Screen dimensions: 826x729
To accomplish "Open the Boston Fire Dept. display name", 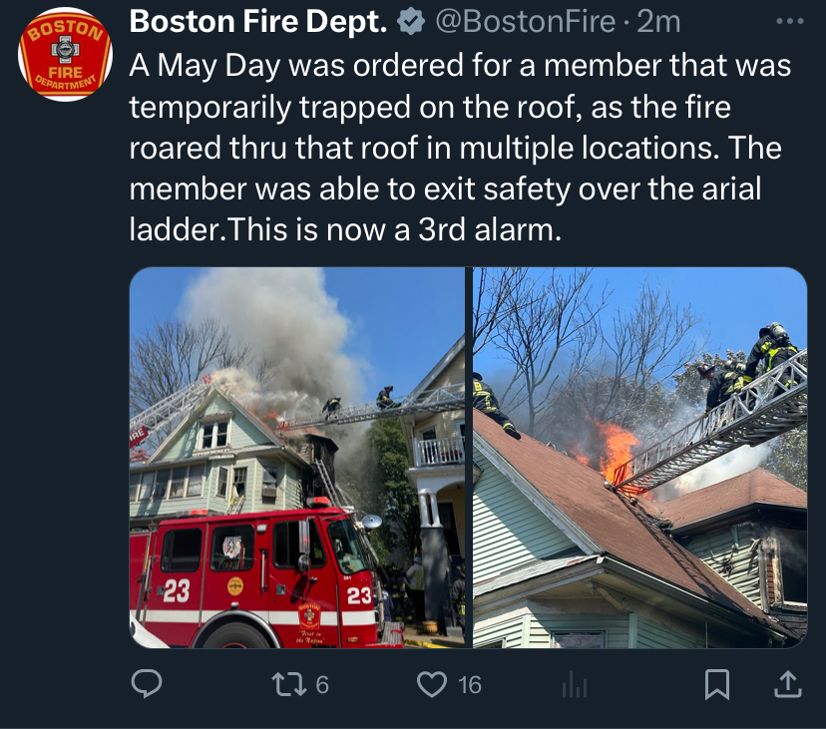I will click(258, 22).
